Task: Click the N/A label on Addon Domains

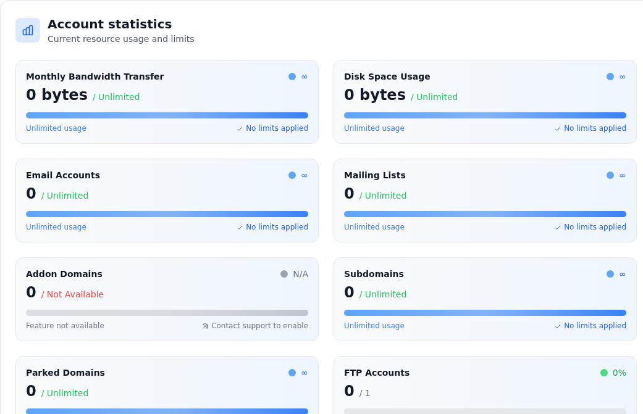Action: [x=301, y=274]
